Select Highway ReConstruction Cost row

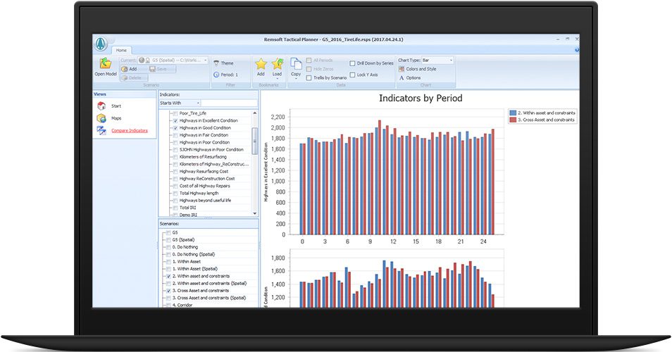point(207,179)
